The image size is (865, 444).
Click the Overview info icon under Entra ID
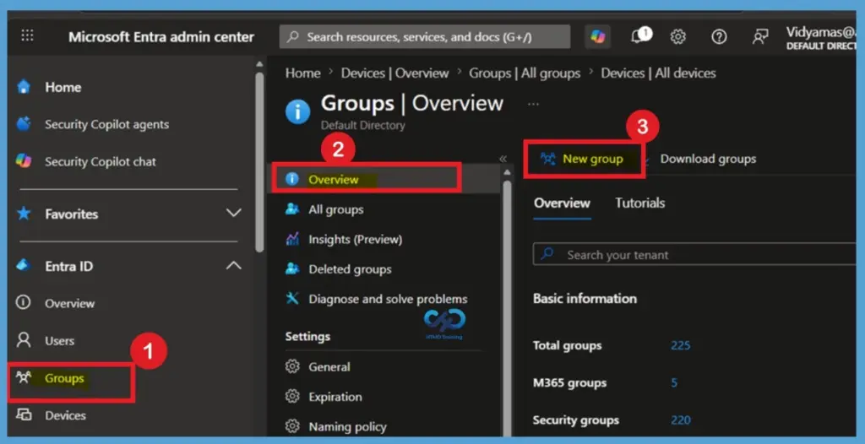24,303
